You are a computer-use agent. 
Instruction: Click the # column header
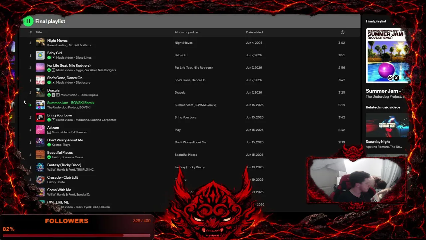pyautogui.click(x=31, y=32)
